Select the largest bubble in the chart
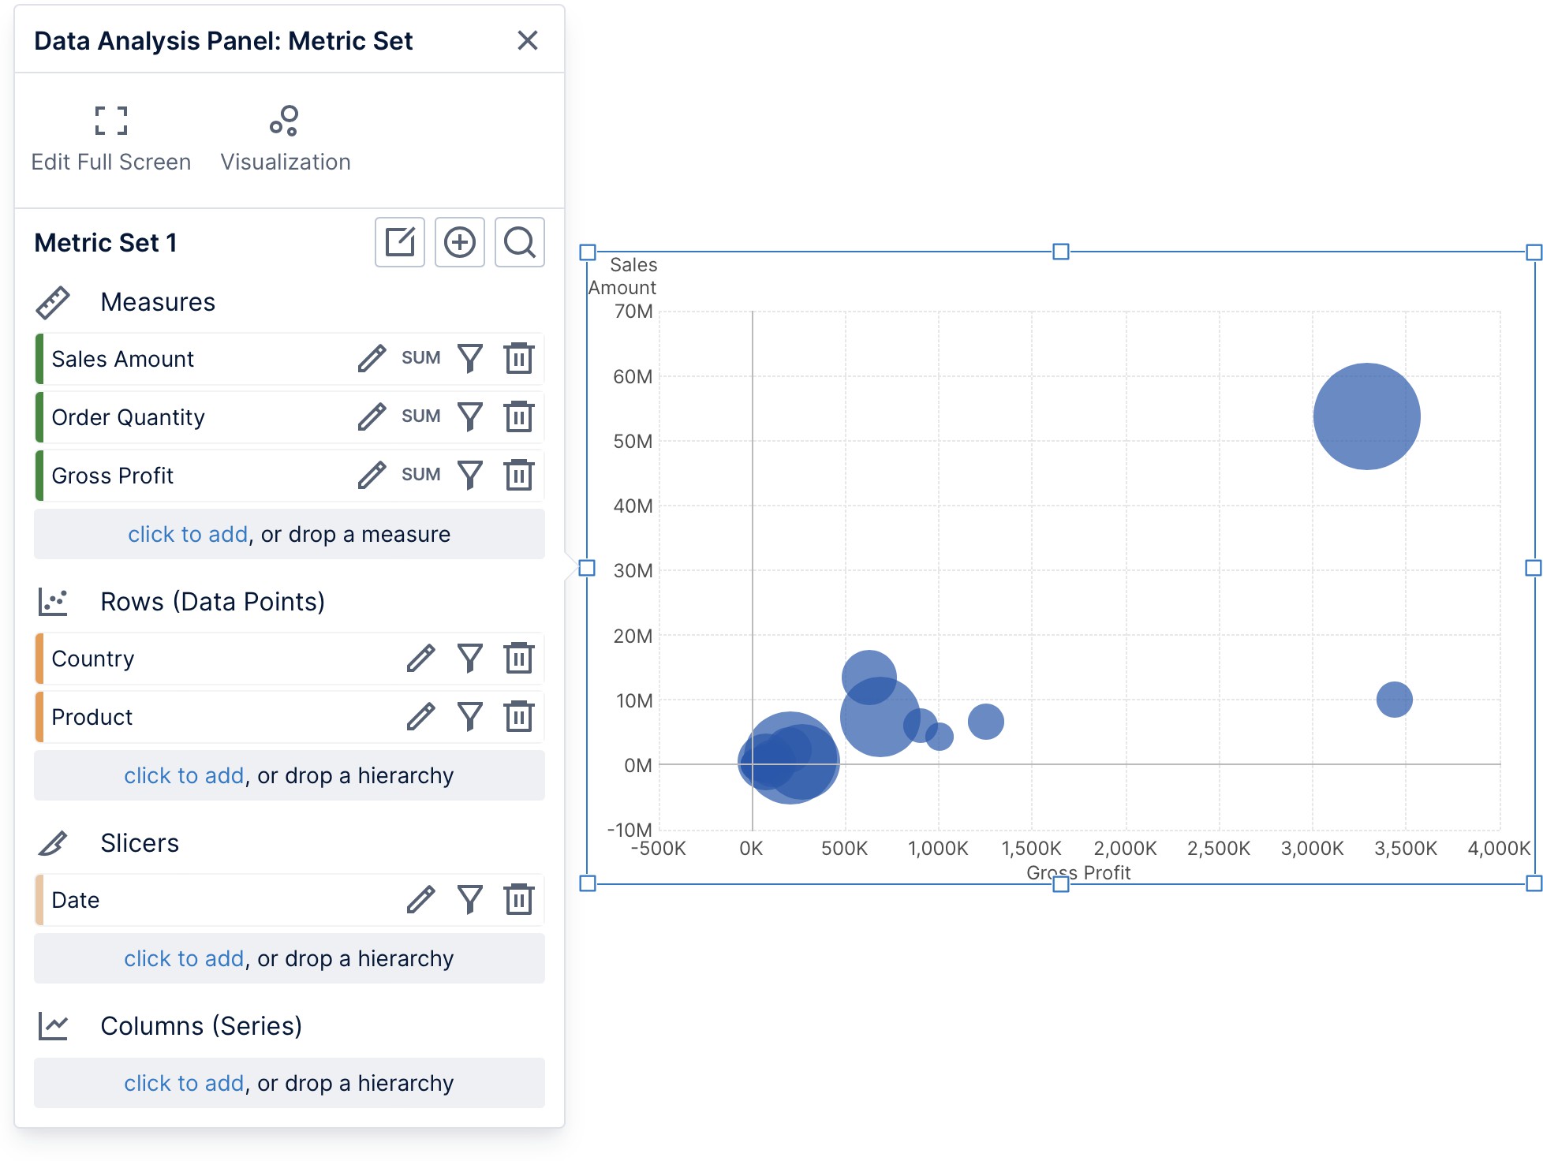 (x=1366, y=416)
